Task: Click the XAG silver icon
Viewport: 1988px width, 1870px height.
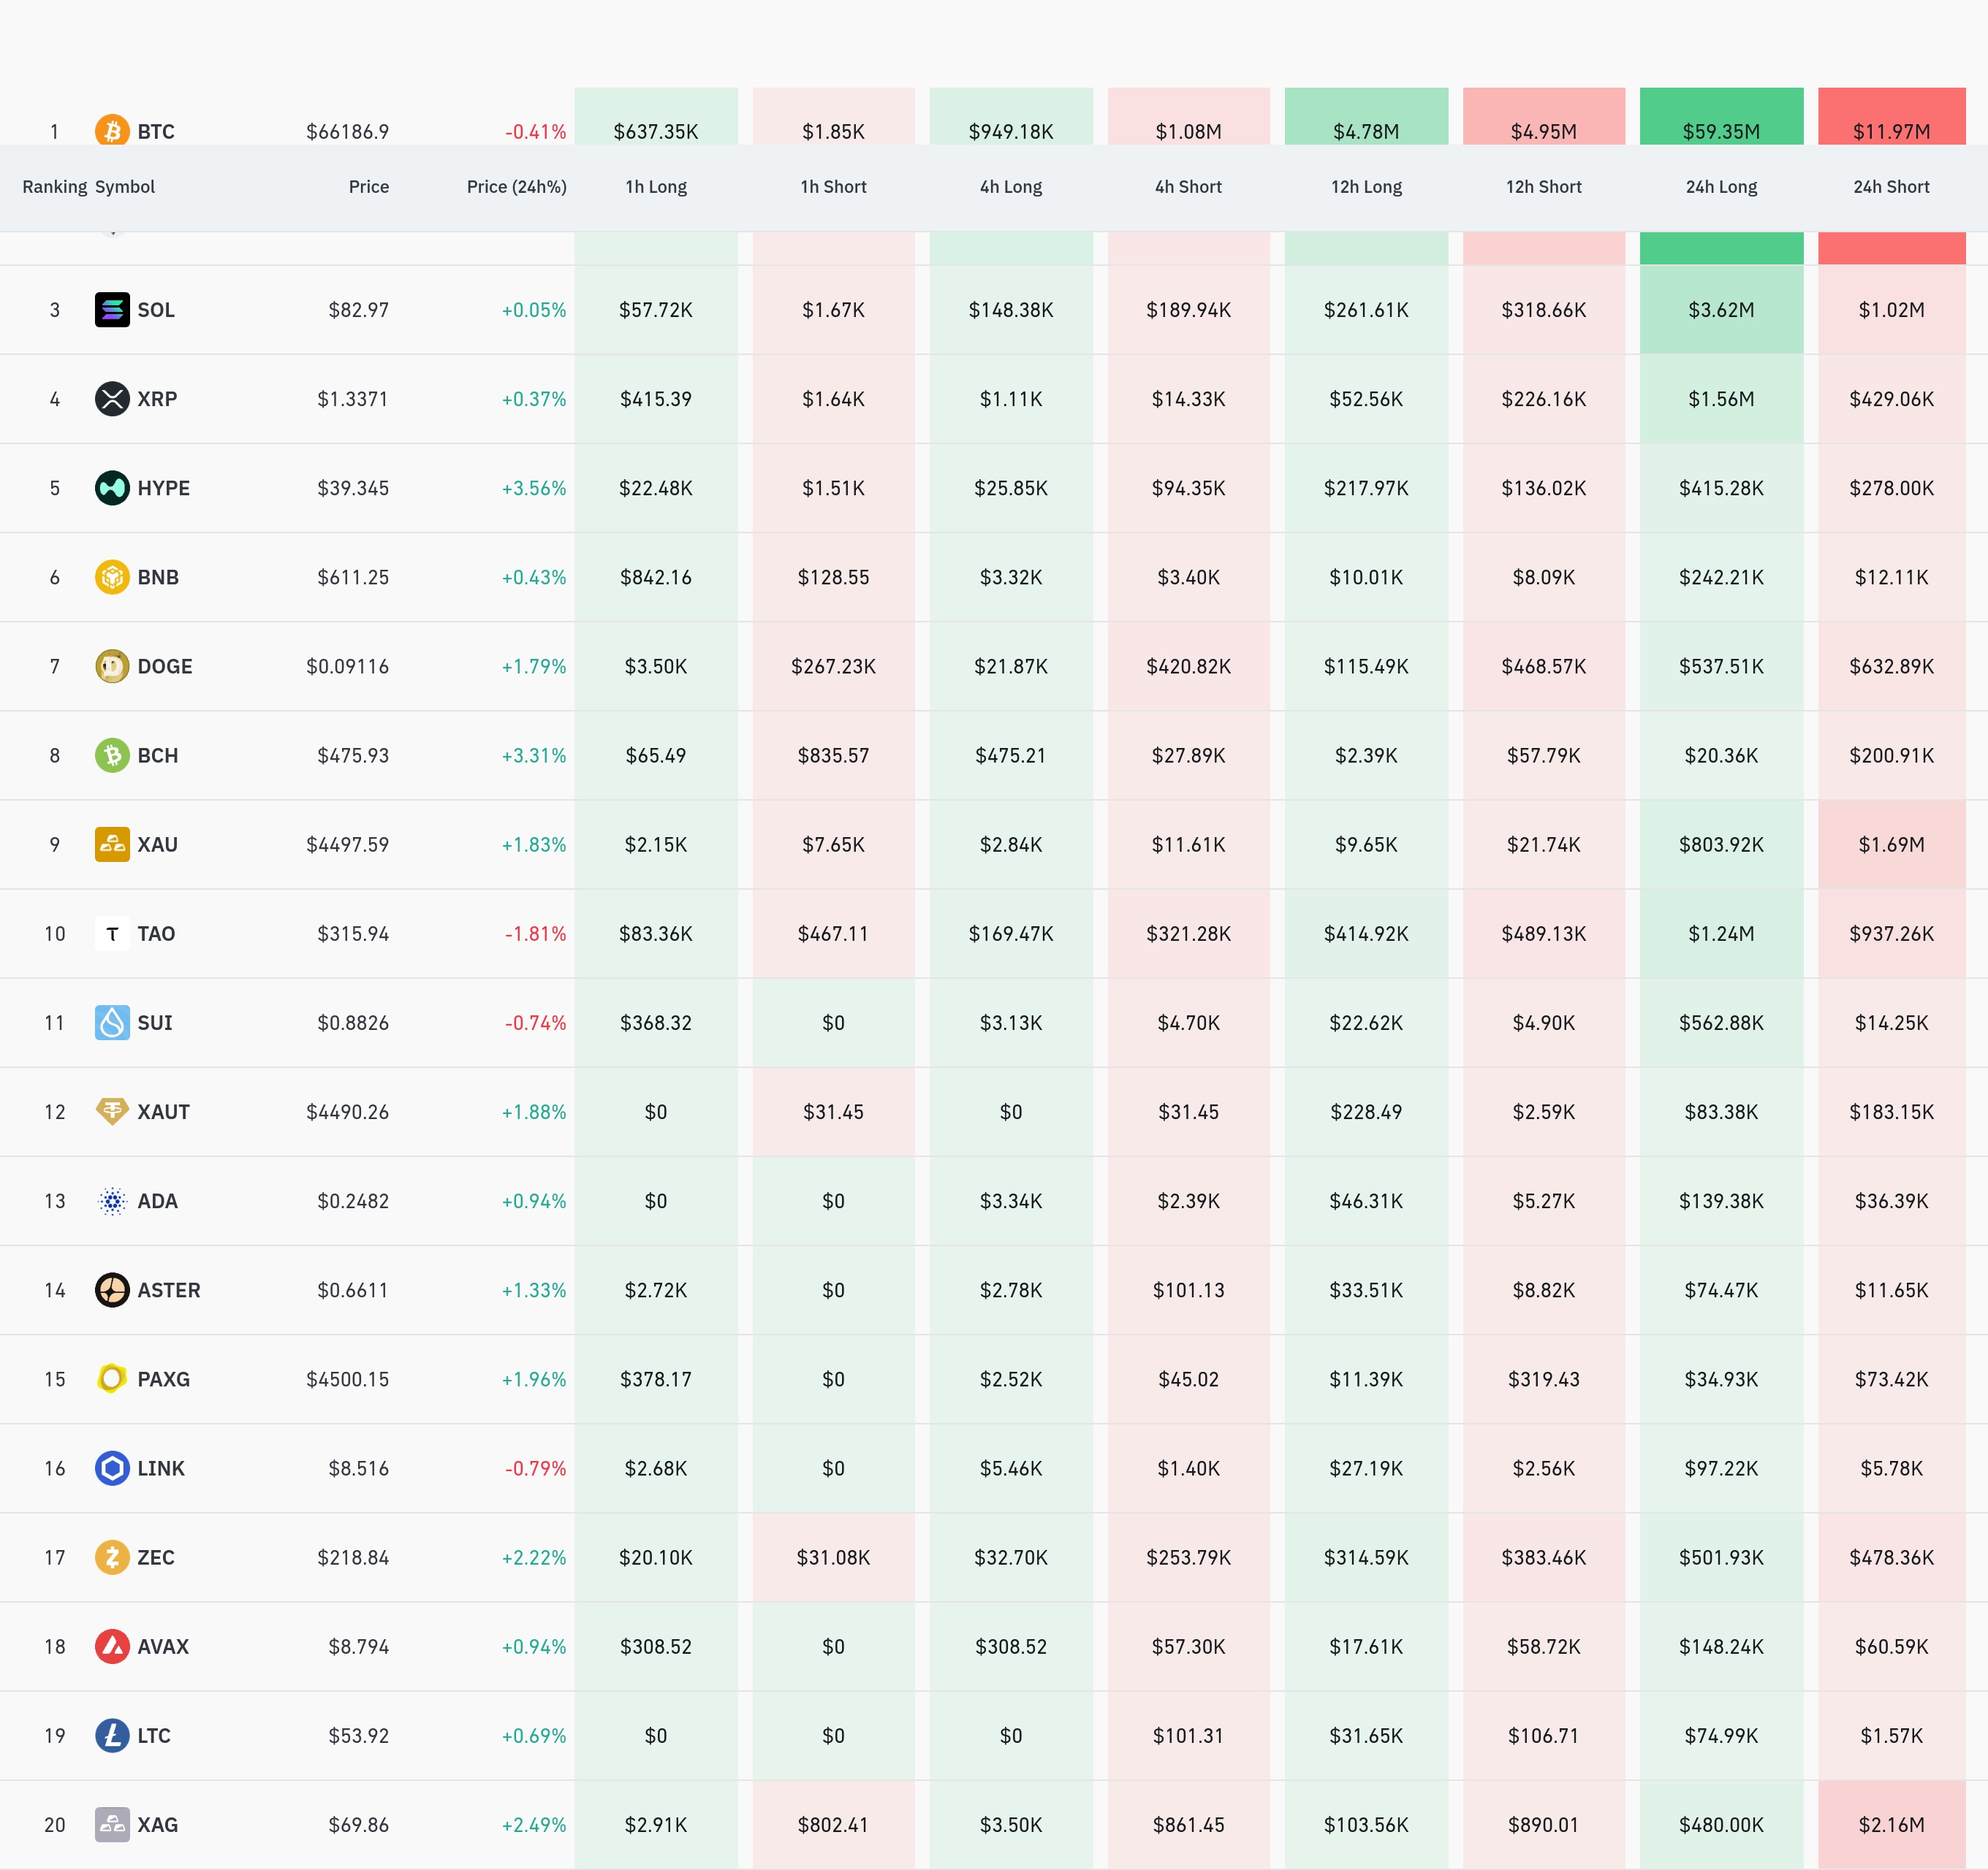Action: click(112, 1824)
